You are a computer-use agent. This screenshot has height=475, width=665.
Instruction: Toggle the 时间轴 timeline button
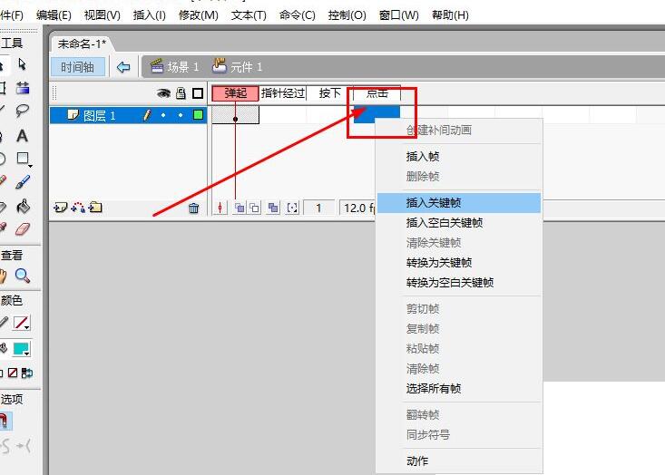click(78, 67)
